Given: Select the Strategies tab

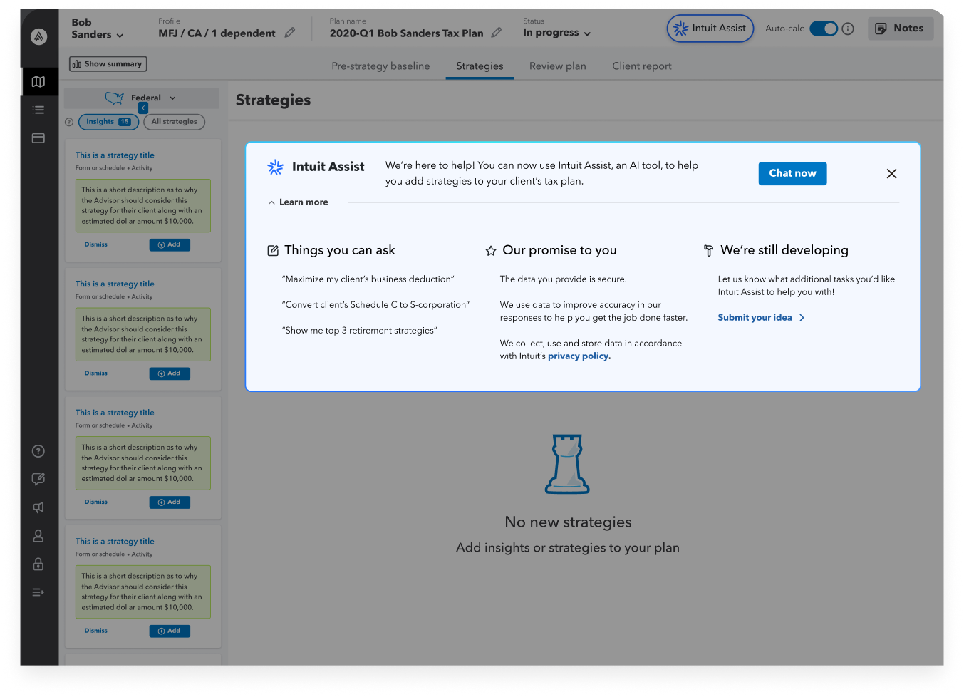Looking at the screenshot, I should (480, 66).
